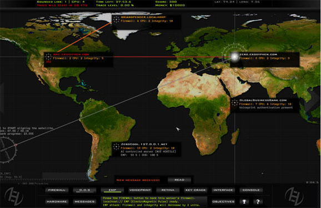The image size is (321, 208).
Task: Start the VOICEPRINT authentication tool
Action: (x=141, y=190)
